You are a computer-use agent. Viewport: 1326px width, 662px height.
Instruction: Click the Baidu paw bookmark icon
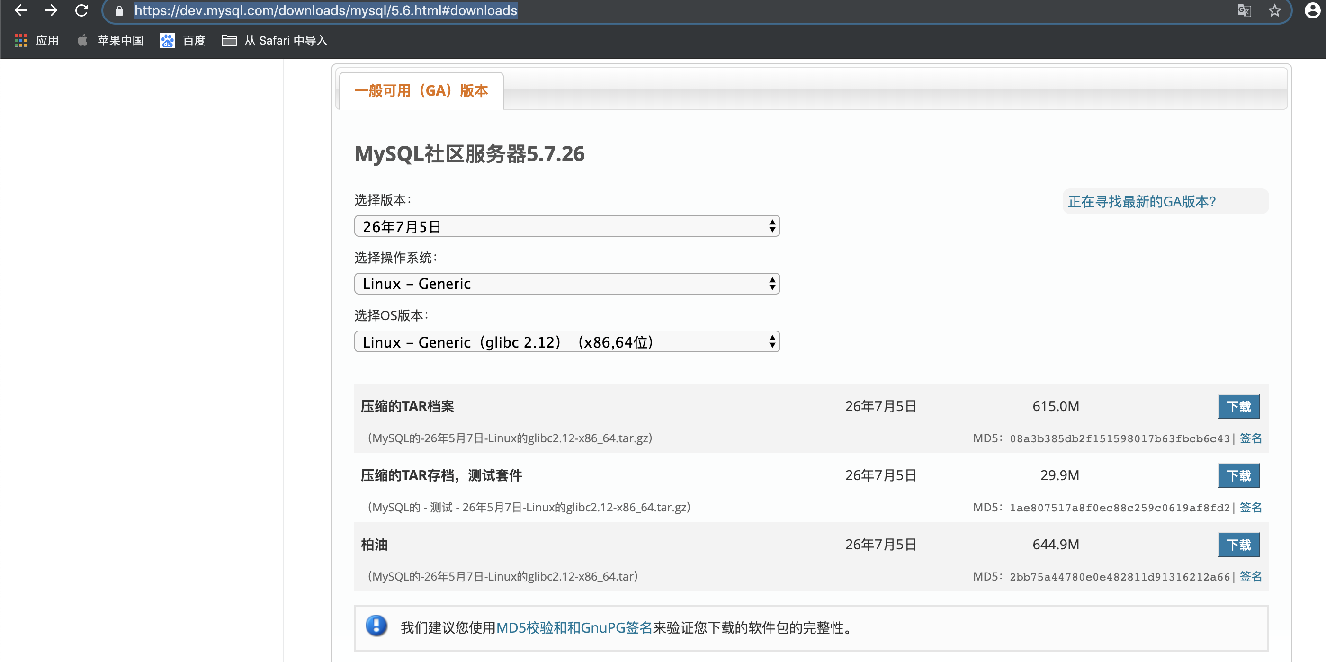(167, 41)
